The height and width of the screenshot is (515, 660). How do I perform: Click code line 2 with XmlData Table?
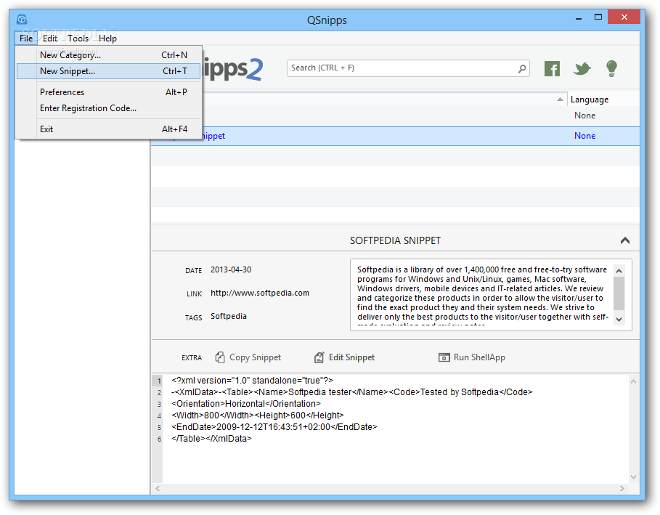351,392
